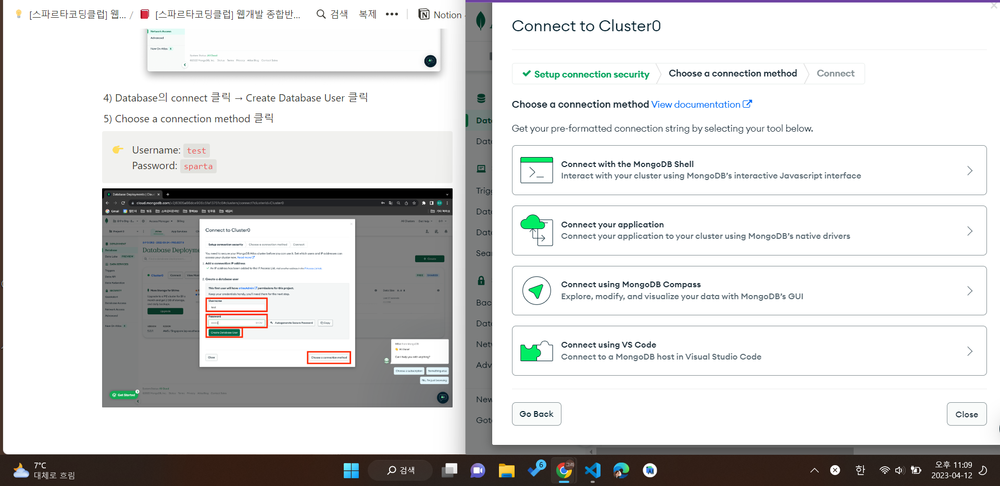Go to Setup connection security step

click(x=586, y=74)
